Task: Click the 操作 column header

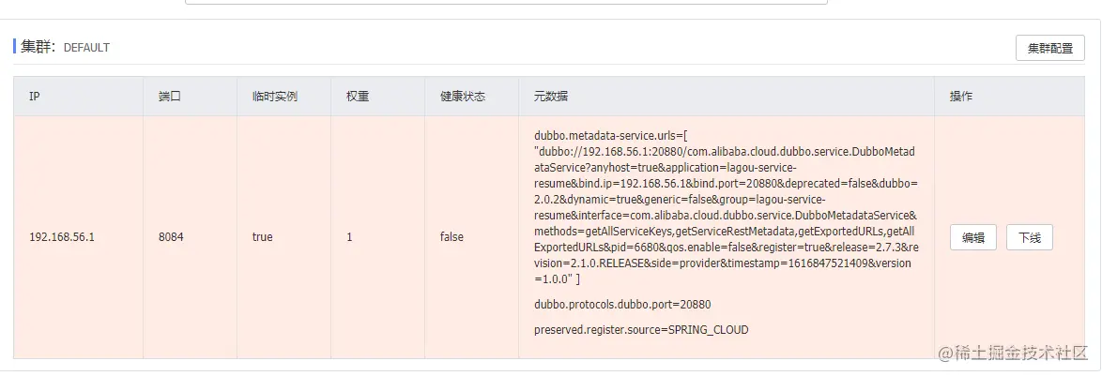Action: pos(960,97)
